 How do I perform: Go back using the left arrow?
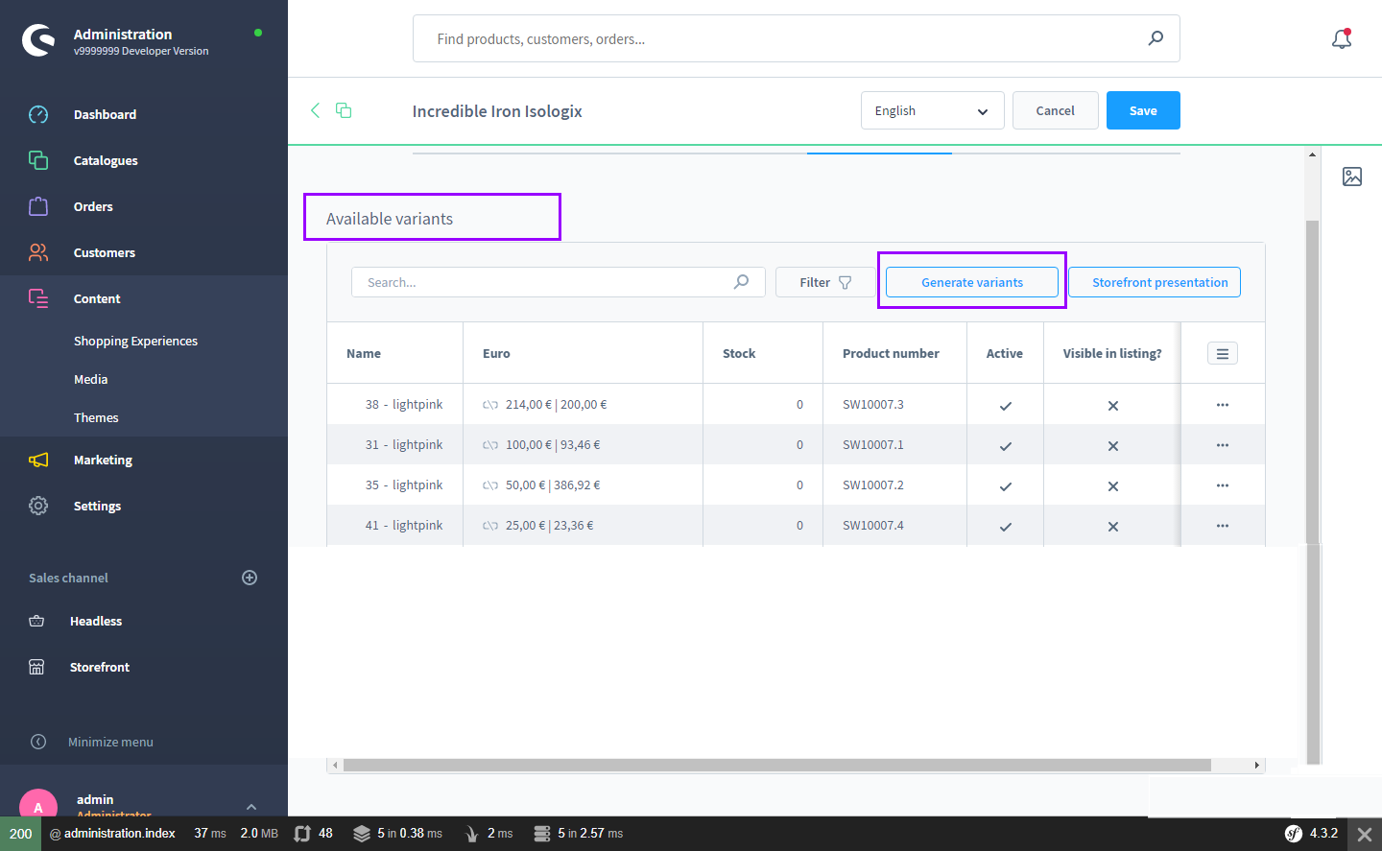click(x=315, y=110)
